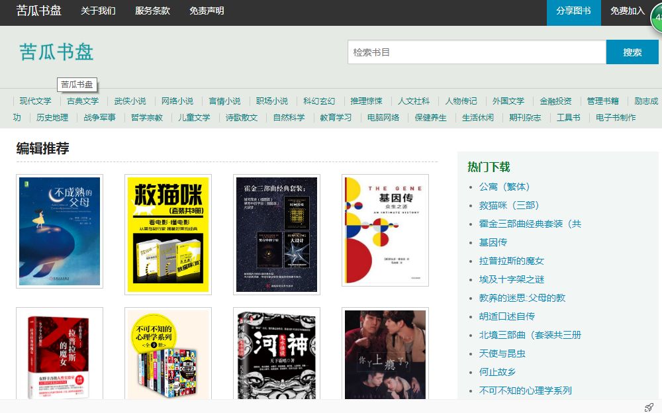662x413 pixels.
Task: Click the 分享图书 button
Action: click(x=573, y=13)
